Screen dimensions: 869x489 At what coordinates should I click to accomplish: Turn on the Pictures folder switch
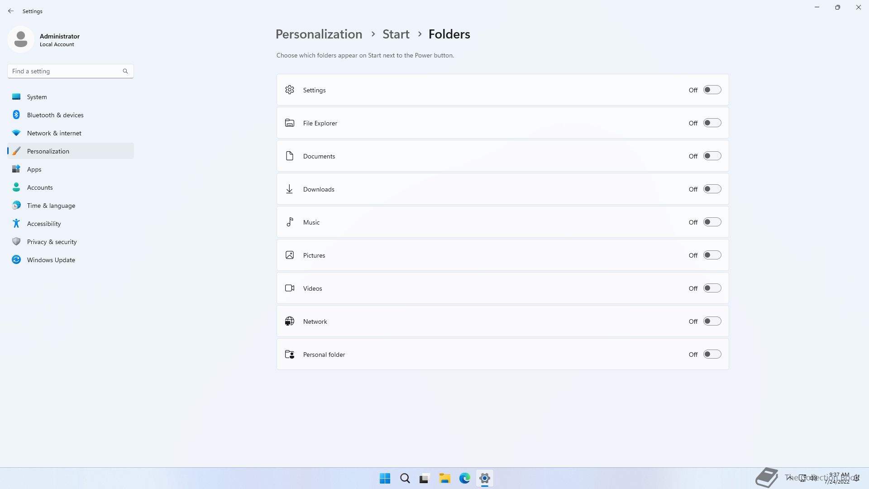click(712, 255)
